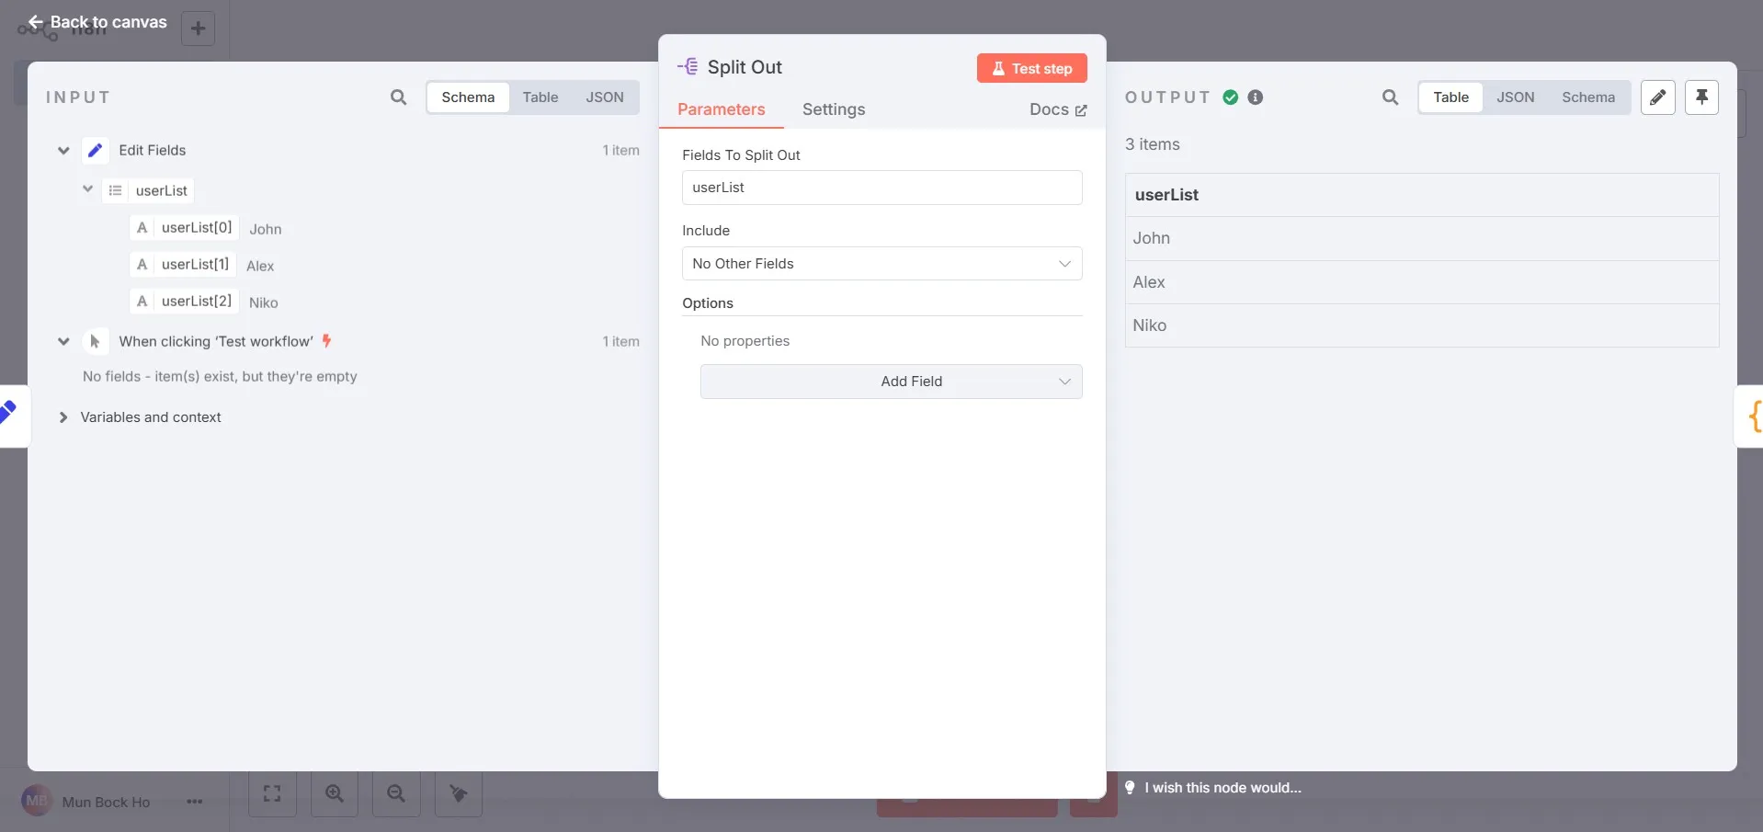Open the Parameters tab

coord(722,109)
